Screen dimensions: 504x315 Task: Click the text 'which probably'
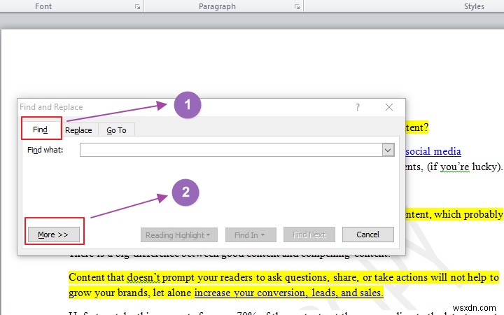(468, 214)
